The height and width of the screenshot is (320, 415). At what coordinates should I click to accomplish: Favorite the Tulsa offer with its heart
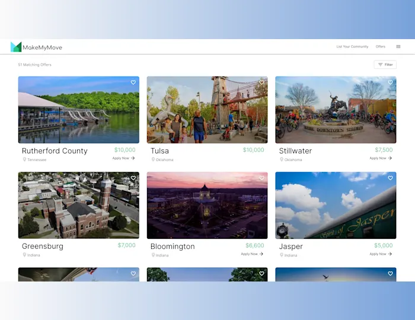point(261,82)
